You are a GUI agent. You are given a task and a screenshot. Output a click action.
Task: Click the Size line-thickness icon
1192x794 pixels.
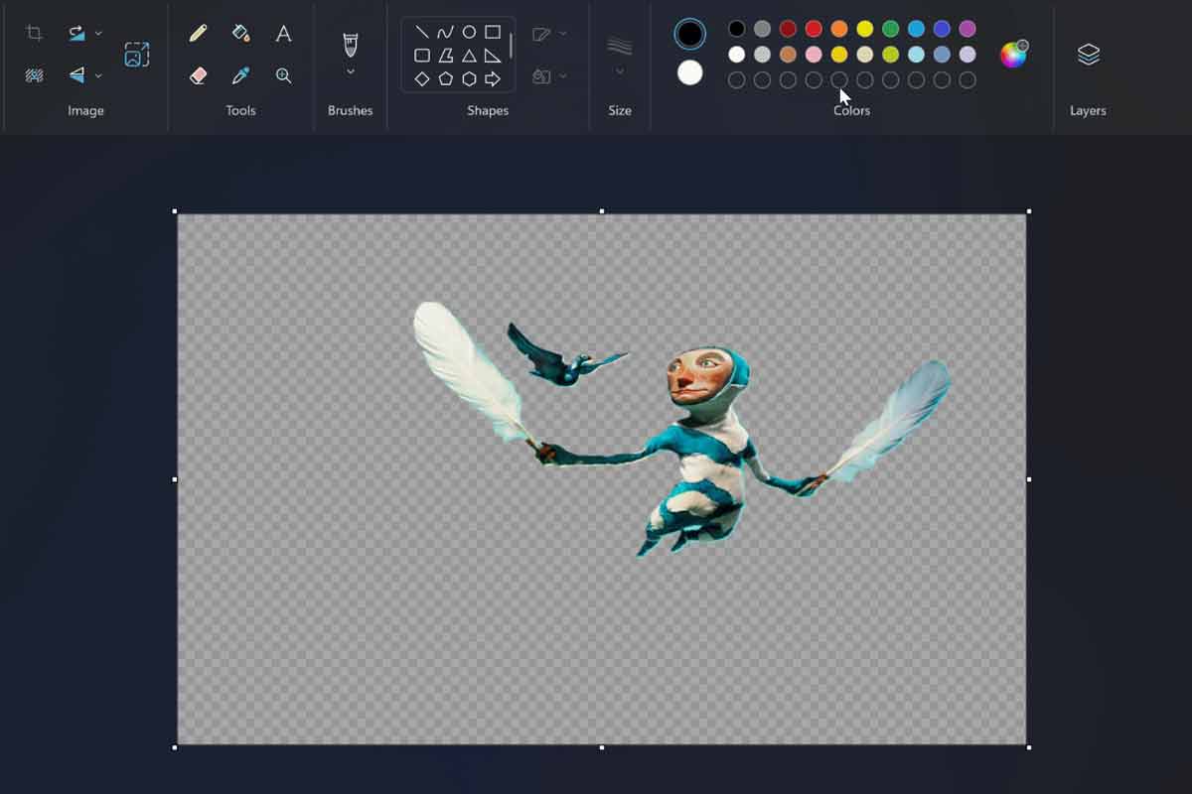tap(620, 46)
